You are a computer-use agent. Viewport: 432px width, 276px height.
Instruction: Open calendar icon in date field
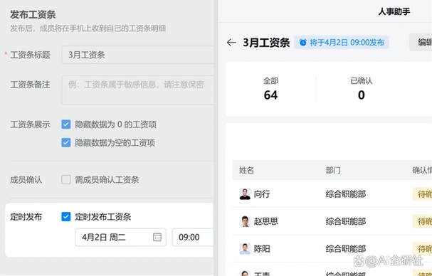(x=157, y=237)
